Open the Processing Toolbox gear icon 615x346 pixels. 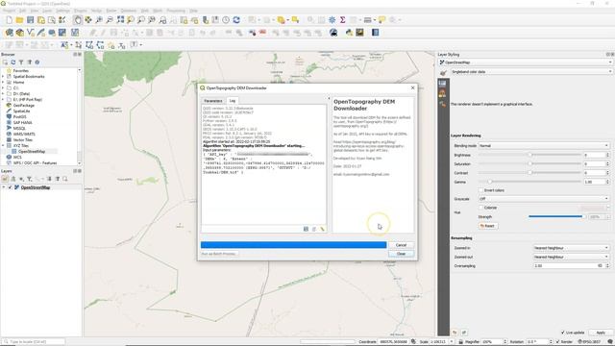(x=332, y=20)
